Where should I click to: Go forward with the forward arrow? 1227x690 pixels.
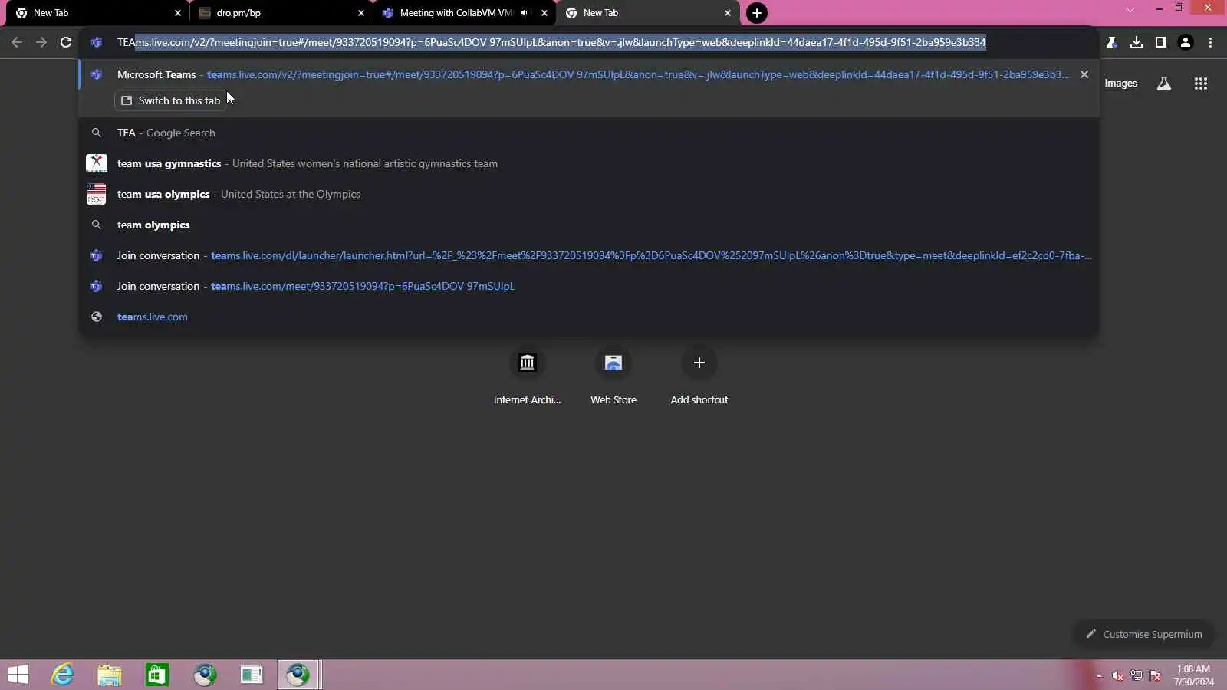41,42
